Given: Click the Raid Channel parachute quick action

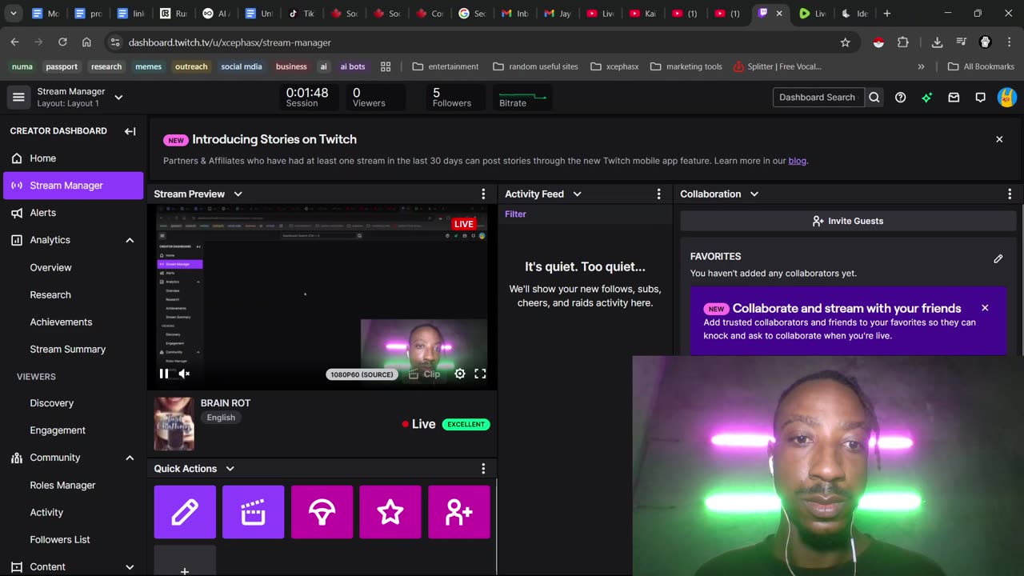Looking at the screenshot, I should (x=322, y=512).
